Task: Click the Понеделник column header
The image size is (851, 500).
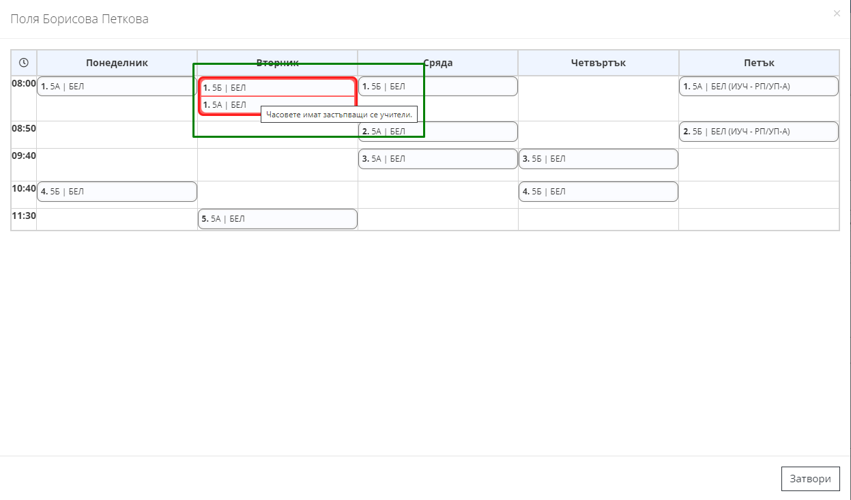Action: coord(117,63)
